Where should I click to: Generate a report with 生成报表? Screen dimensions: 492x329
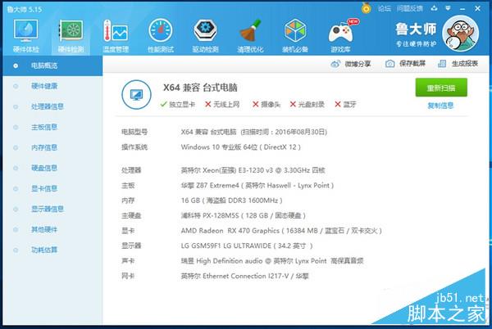(x=458, y=64)
